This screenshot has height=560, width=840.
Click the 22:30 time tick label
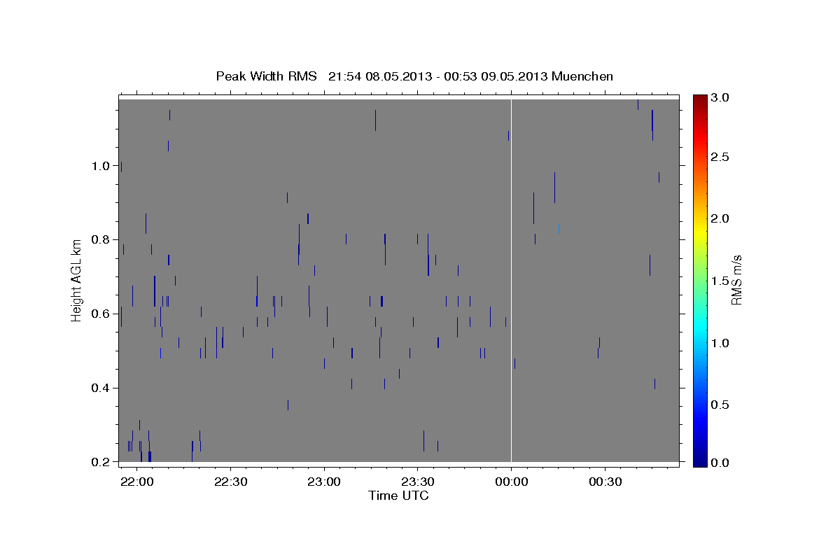(x=230, y=482)
